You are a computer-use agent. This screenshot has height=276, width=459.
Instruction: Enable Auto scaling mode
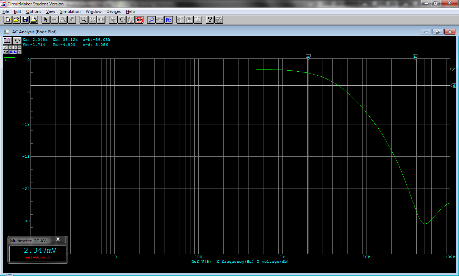(13, 52)
